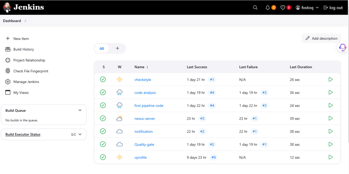Viewport: 349px width, 174px height.
Task: Open the nexus-server job
Action: pyautogui.click(x=145, y=119)
